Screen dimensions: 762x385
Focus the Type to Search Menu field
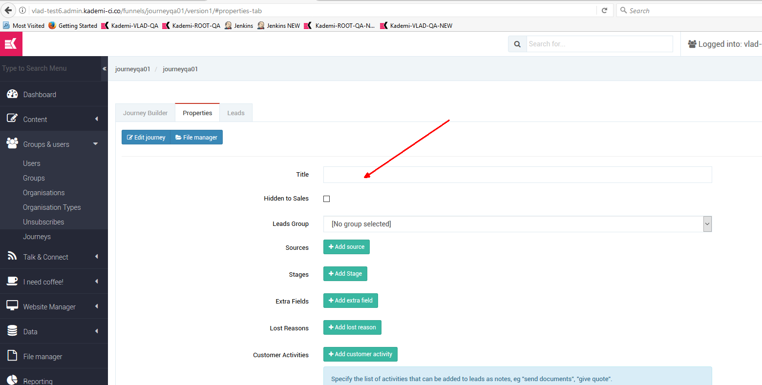(50, 68)
